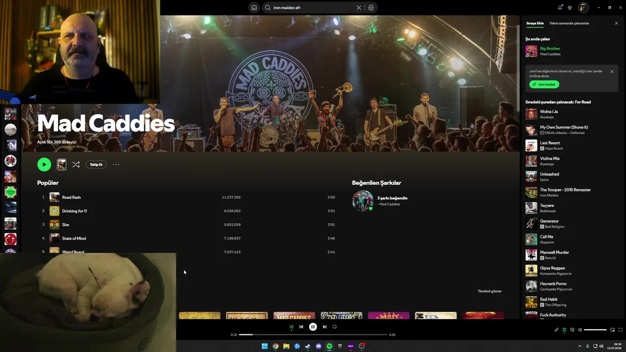Open the Browse icon beside the search bar
626x352 pixels.
tap(371, 7)
